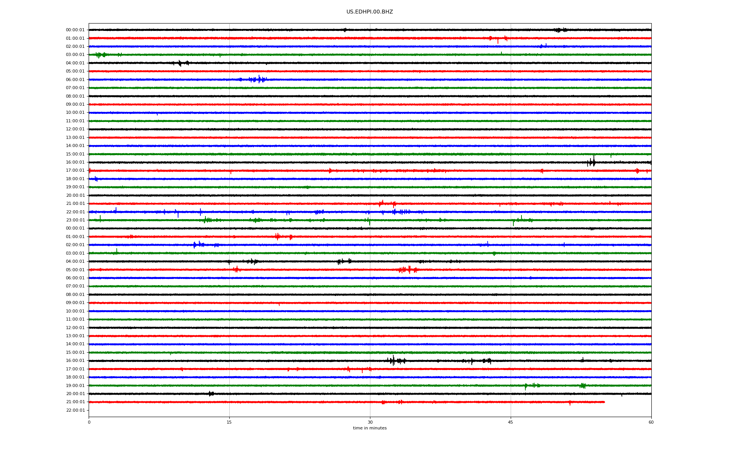Click the end of the last red 21:00:01 trace

604,402
